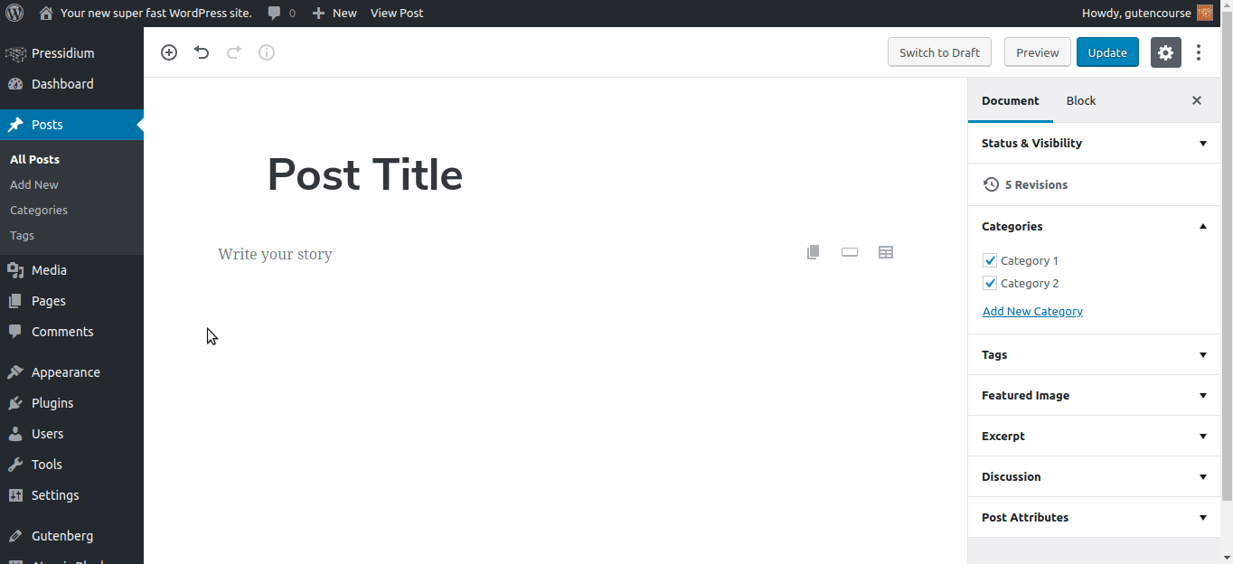Collapse the Categories panel
The width and height of the screenshot is (1233, 564).
pos(1094,226)
